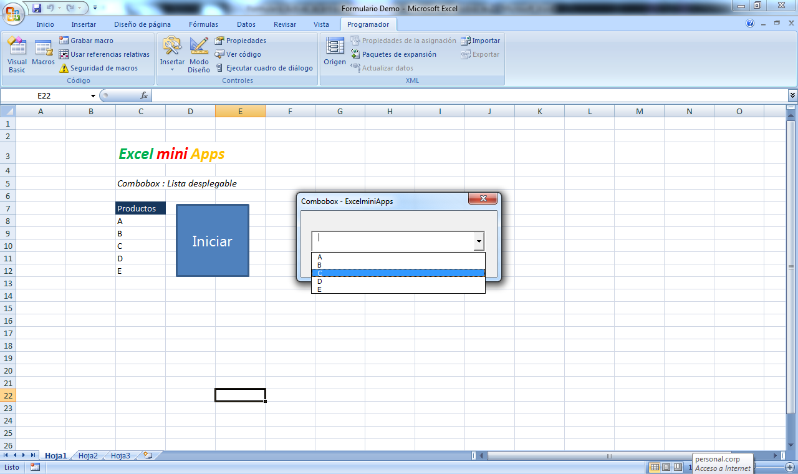Click the Importar XML icon
Screen dimensions: 798x474
pos(480,41)
